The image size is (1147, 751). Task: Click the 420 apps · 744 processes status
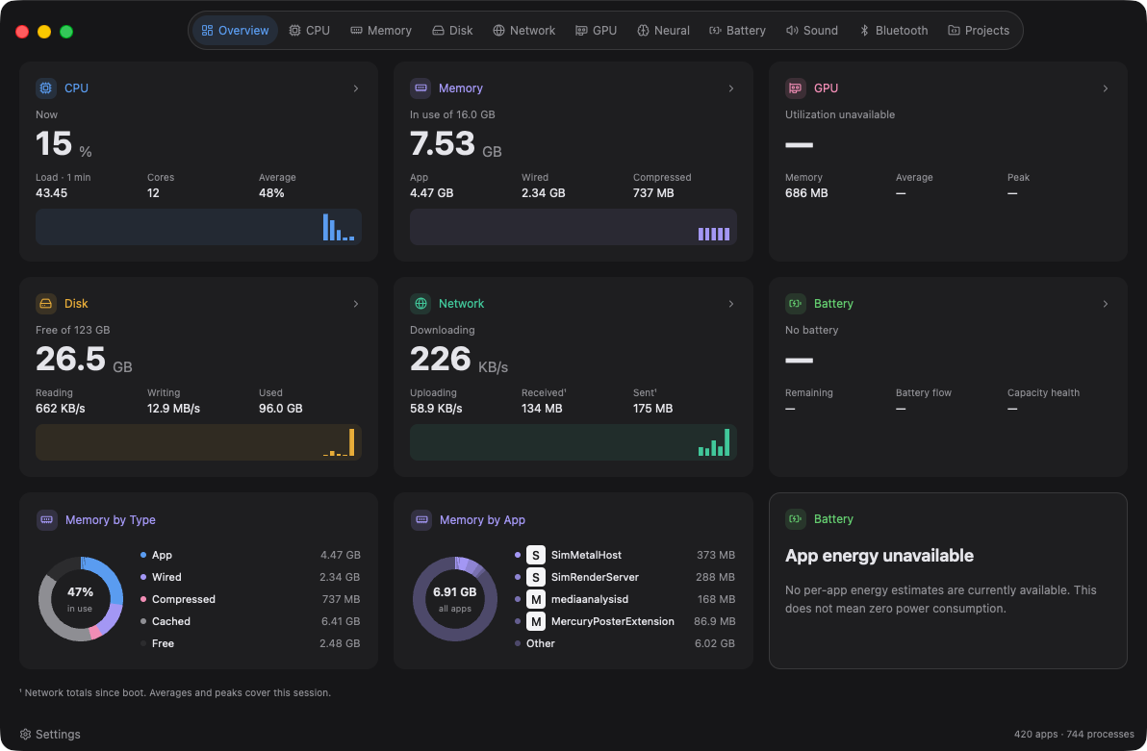pos(1074,735)
